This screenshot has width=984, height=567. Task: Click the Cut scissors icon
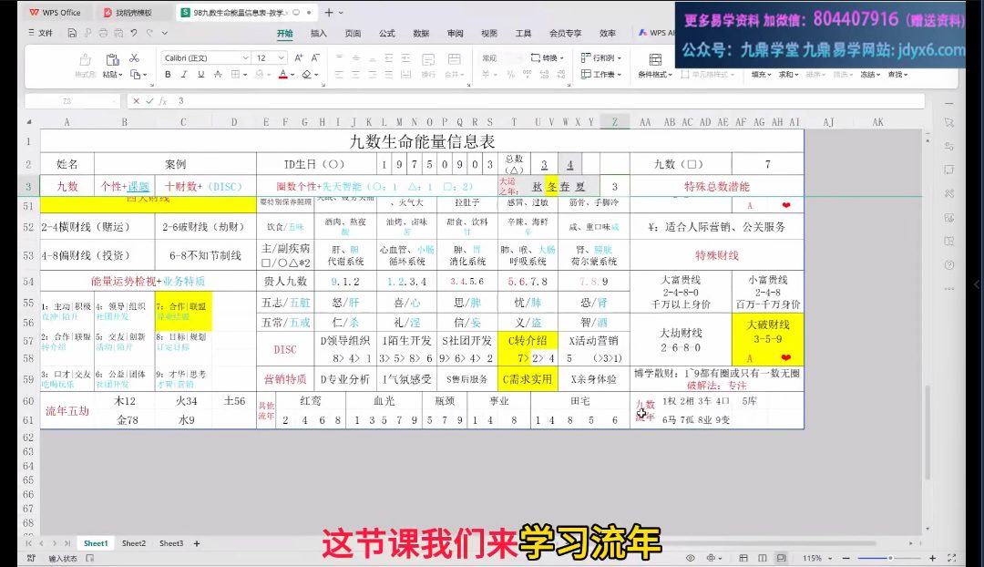(x=134, y=57)
